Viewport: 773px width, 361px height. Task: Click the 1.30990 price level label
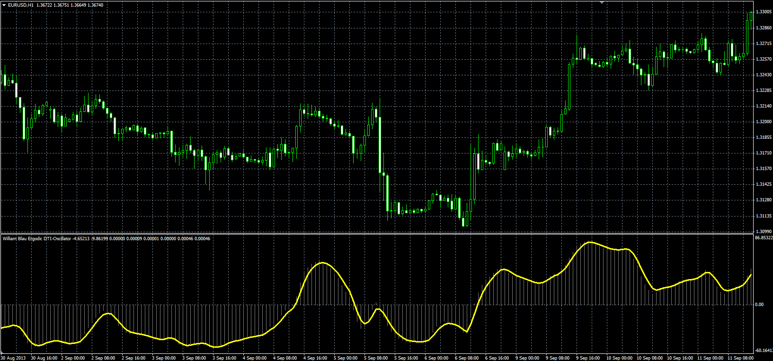tap(764, 232)
